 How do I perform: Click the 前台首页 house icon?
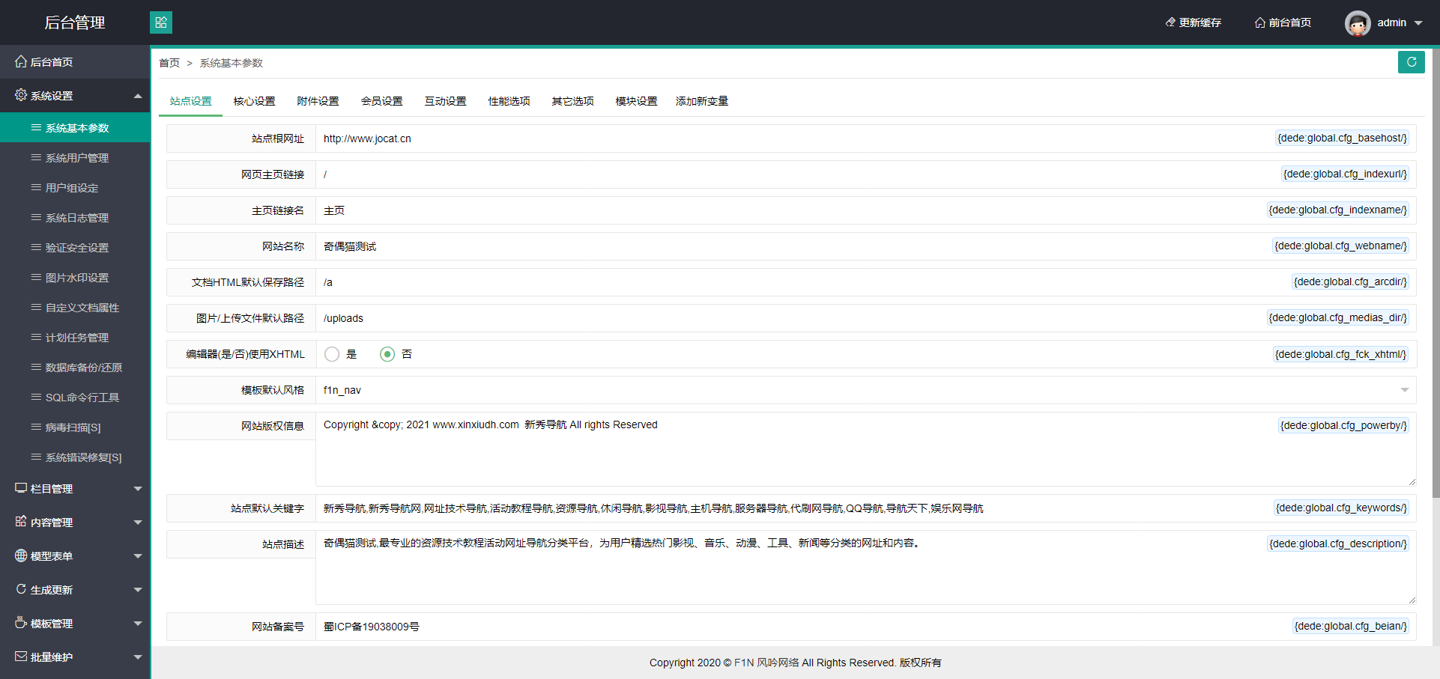coord(1260,22)
